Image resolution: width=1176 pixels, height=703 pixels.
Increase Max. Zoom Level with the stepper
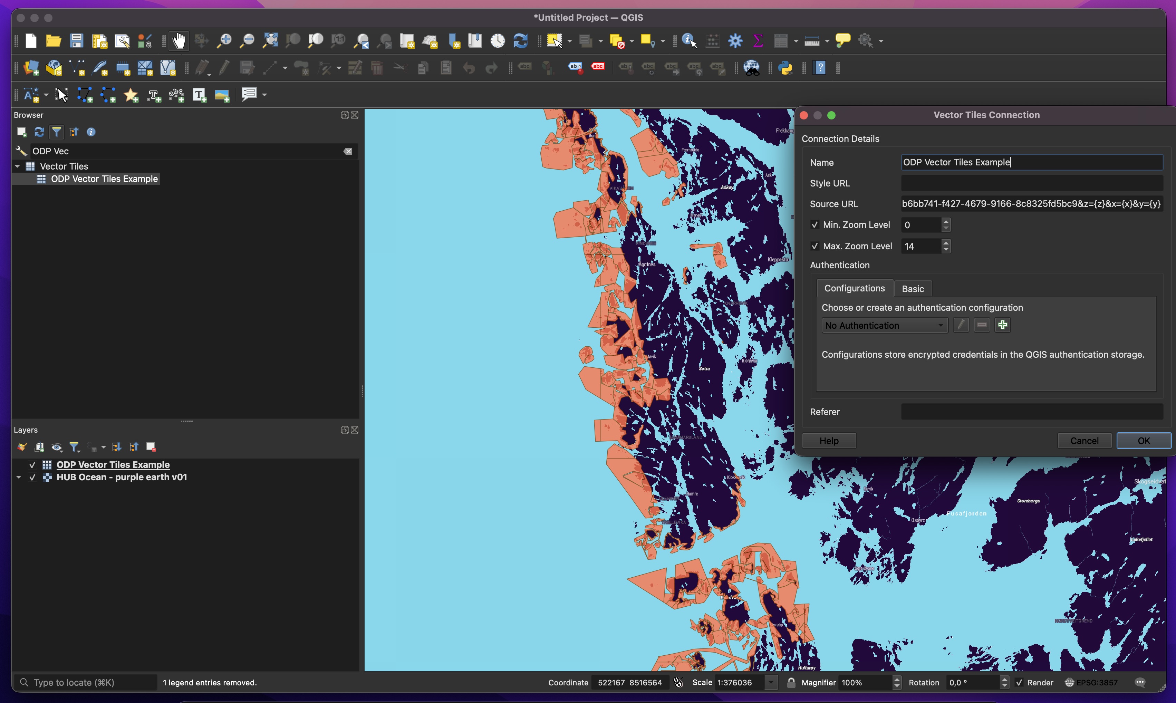click(x=946, y=243)
